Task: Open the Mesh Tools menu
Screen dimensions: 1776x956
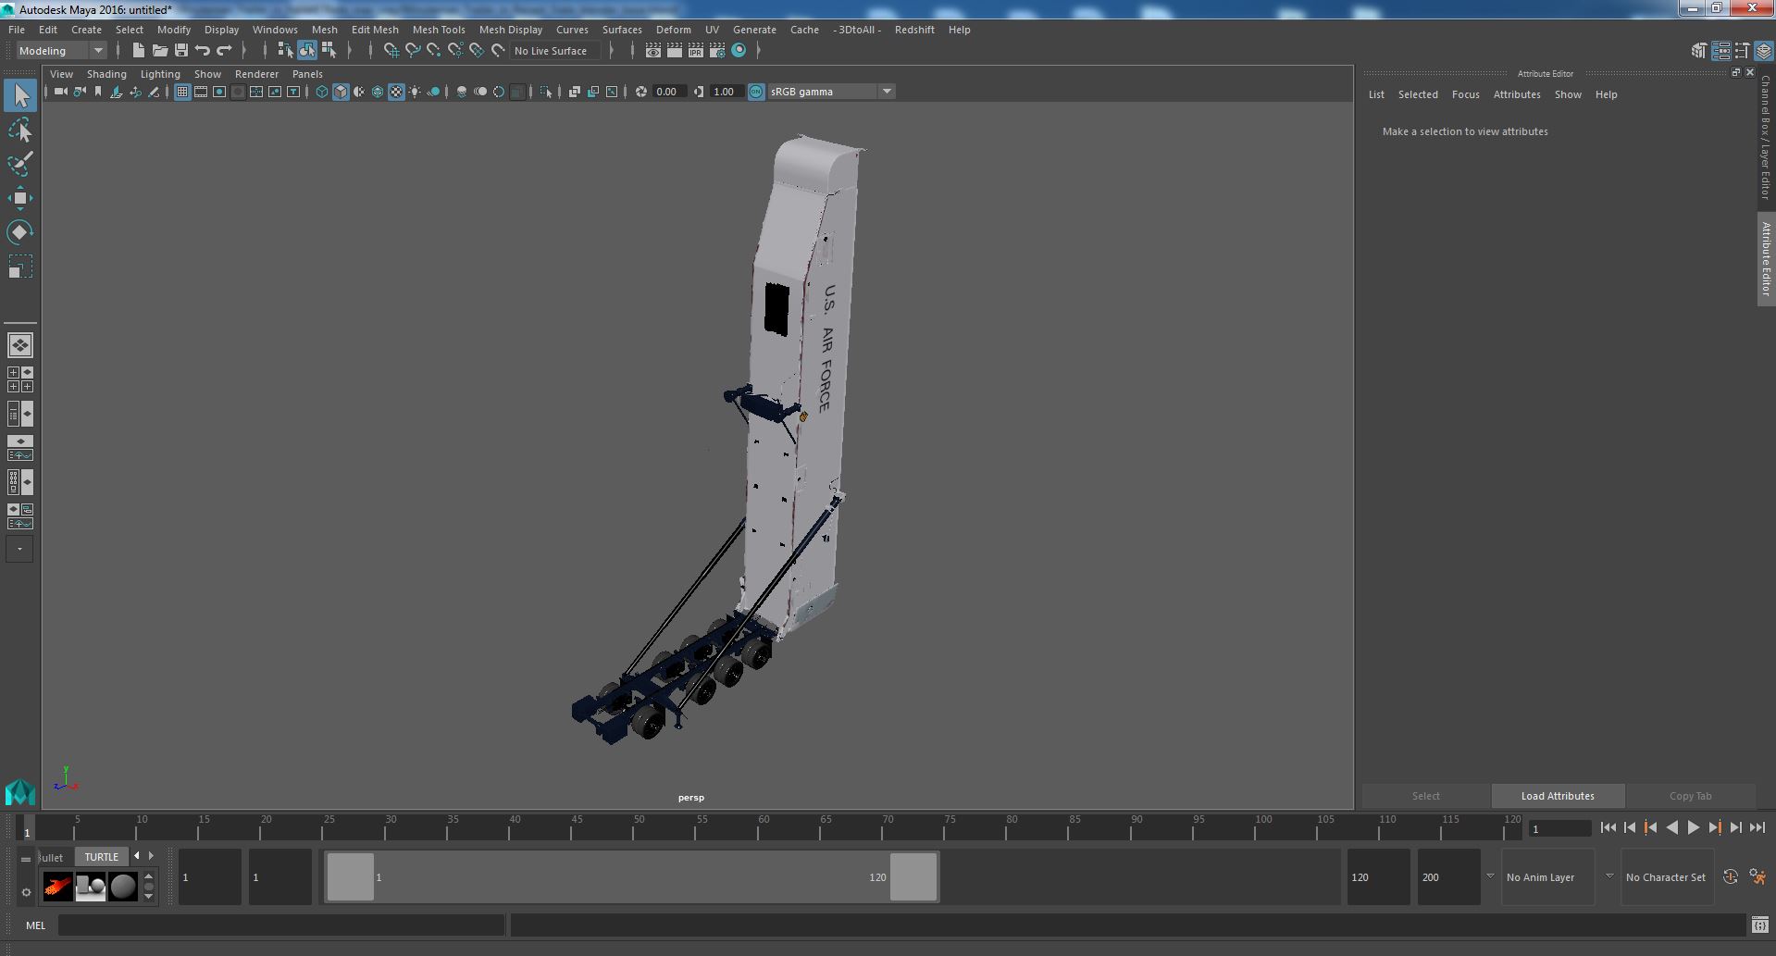Action: pos(439,30)
